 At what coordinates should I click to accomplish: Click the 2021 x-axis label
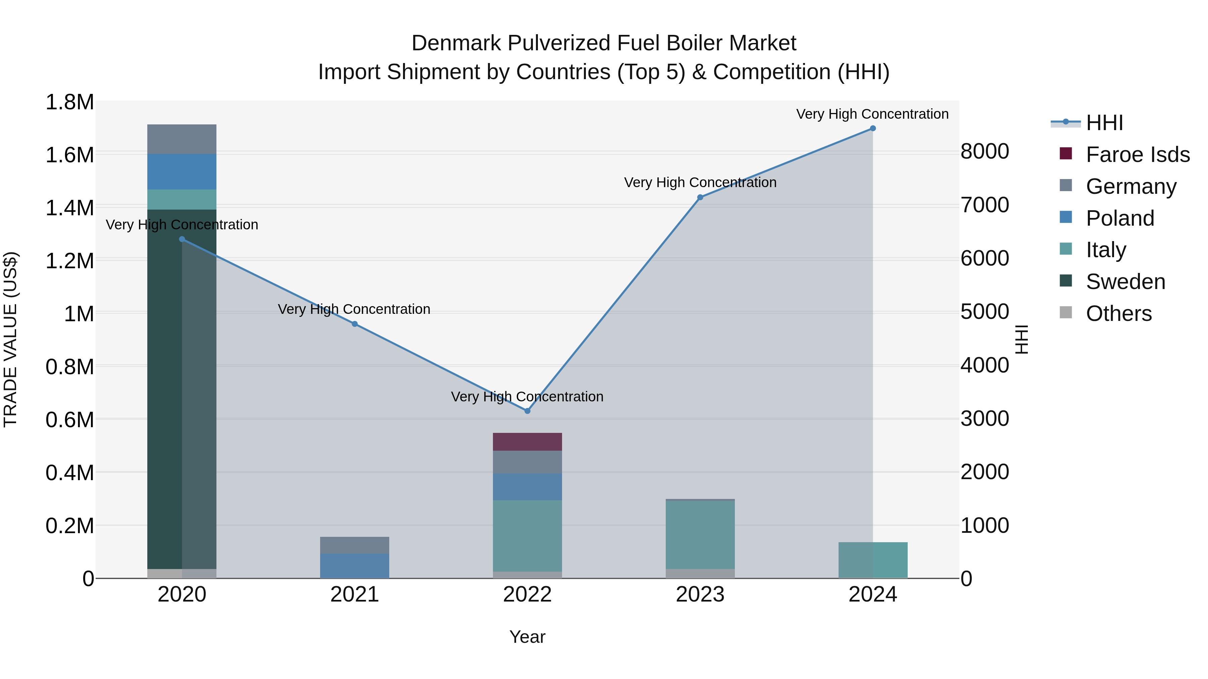click(x=355, y=595)
